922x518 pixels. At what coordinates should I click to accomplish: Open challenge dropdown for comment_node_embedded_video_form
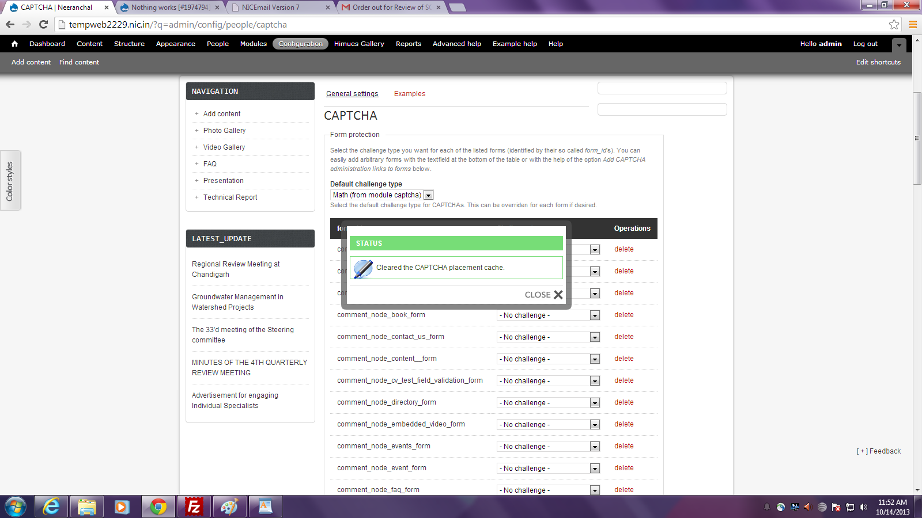click(548, 425)
